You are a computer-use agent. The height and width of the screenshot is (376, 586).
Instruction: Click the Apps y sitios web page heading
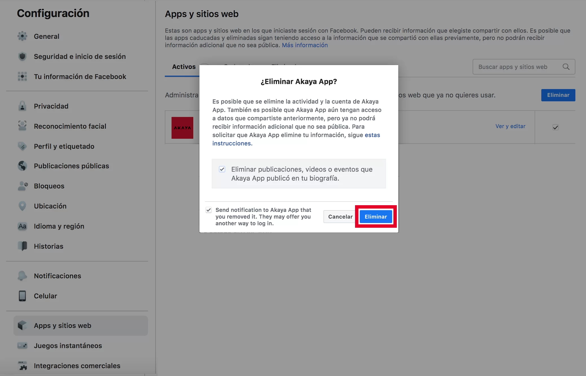pos(202,14)
